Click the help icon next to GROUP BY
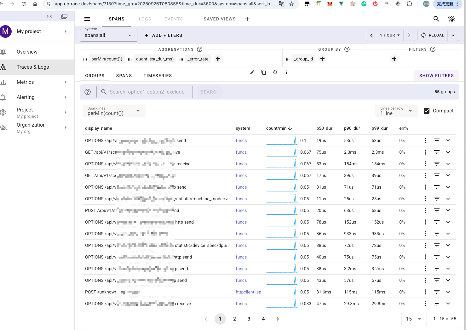Screen dimensions: 466x330 pyautogui.click(x=347, y=49)
